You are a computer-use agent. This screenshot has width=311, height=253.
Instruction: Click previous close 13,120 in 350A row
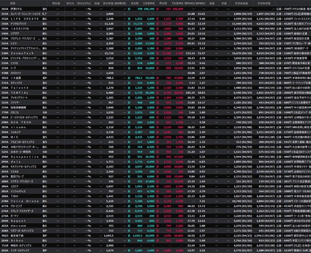click(x=109, y=24)
